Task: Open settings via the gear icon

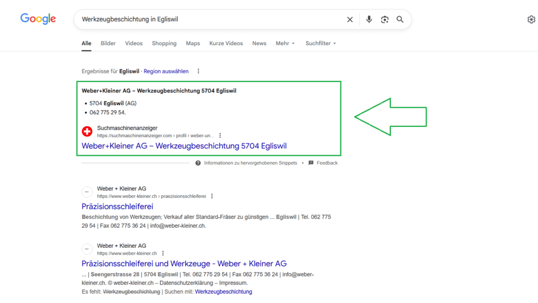Action: tap(531, 19)
